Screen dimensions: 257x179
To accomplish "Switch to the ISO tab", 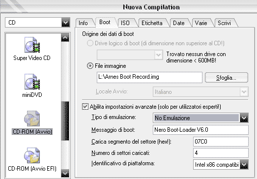I will pos(125,23).
